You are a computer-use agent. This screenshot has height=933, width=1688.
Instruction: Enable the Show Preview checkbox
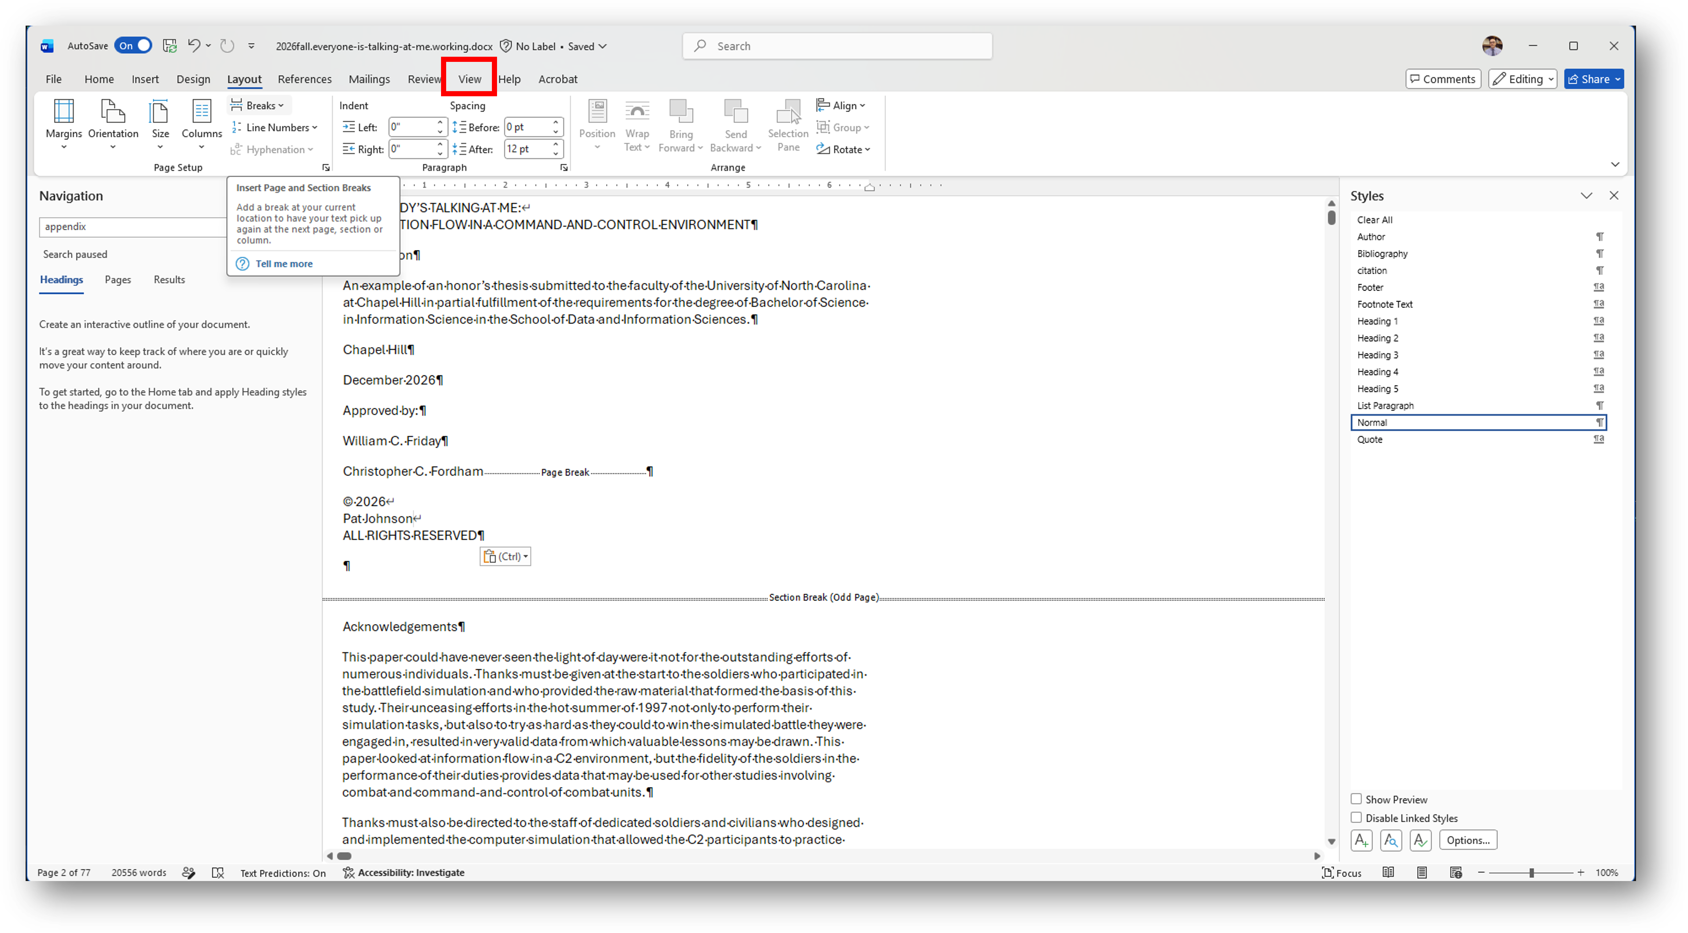point(1356,799)
